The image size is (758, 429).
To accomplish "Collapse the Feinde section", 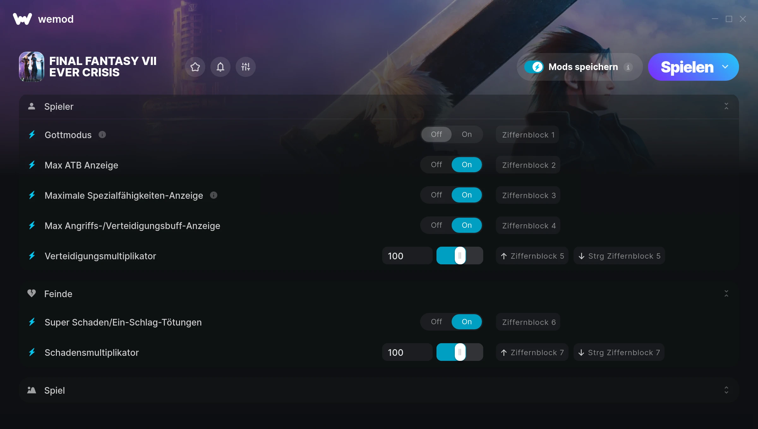I will pyautogui.click(x=726, y=294).
